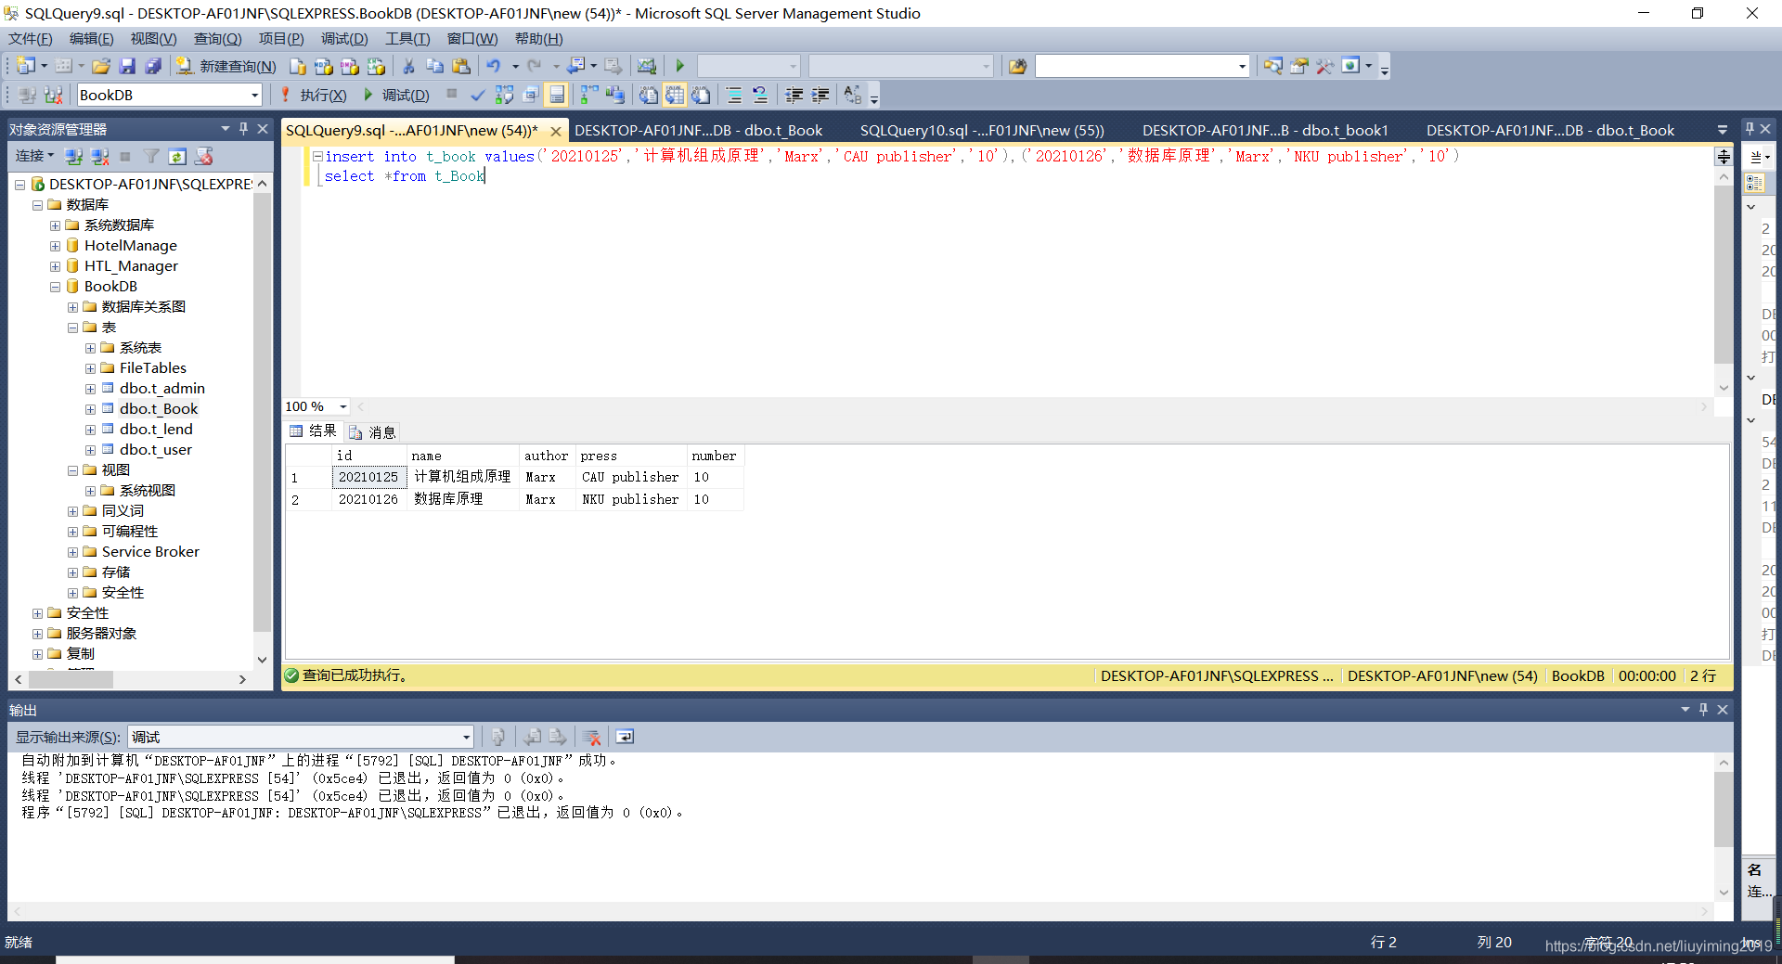Screen dimensions: 1782x964
Task: Toggle Include Actual Execution Plan button
Action: (x=588, y=95)
